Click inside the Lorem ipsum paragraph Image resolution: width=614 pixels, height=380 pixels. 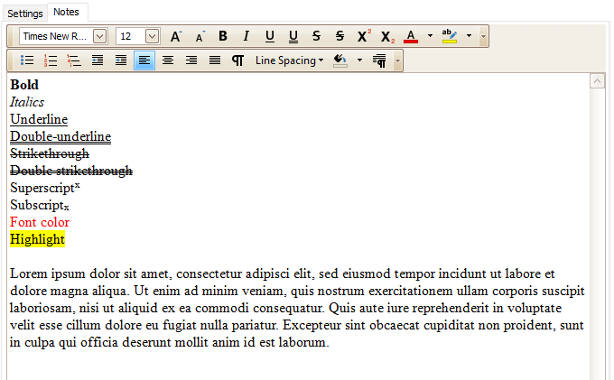(298, 308)
